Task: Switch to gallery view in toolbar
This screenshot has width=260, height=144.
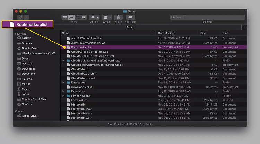Action: coord(84,17)
